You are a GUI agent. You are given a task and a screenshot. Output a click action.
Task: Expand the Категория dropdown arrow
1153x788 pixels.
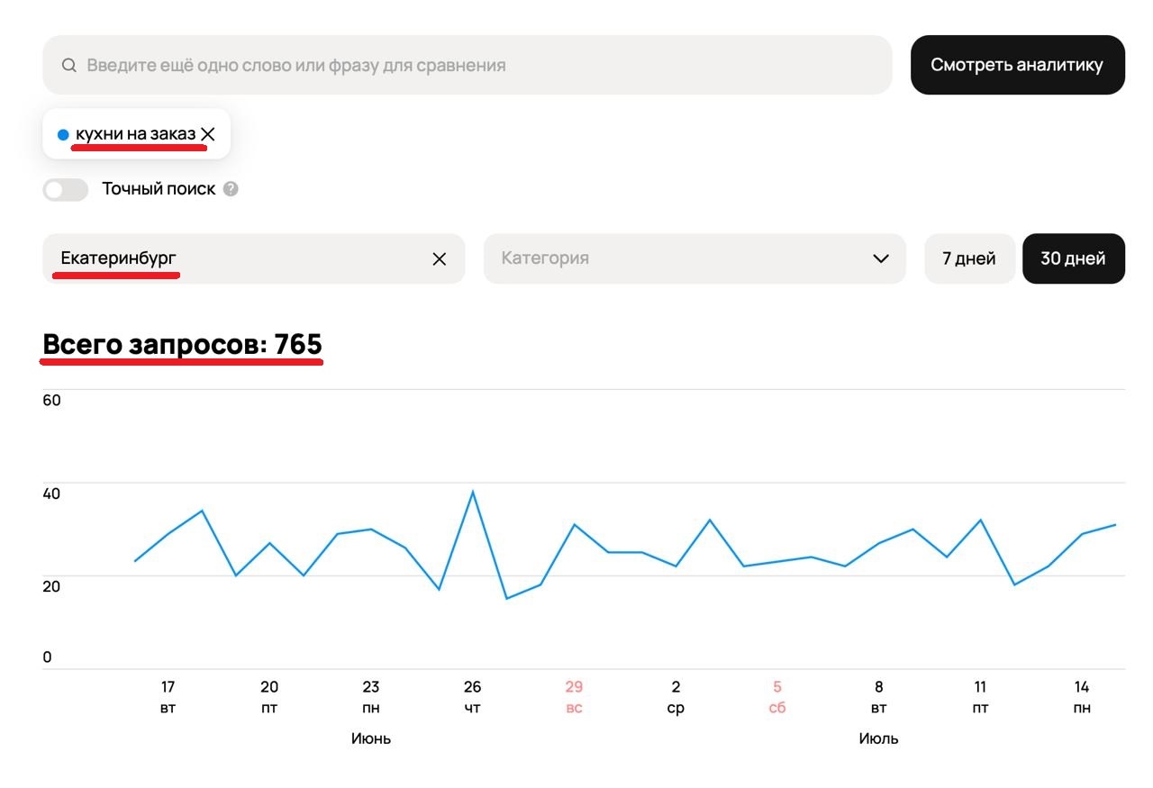click(x=881, y=259)
